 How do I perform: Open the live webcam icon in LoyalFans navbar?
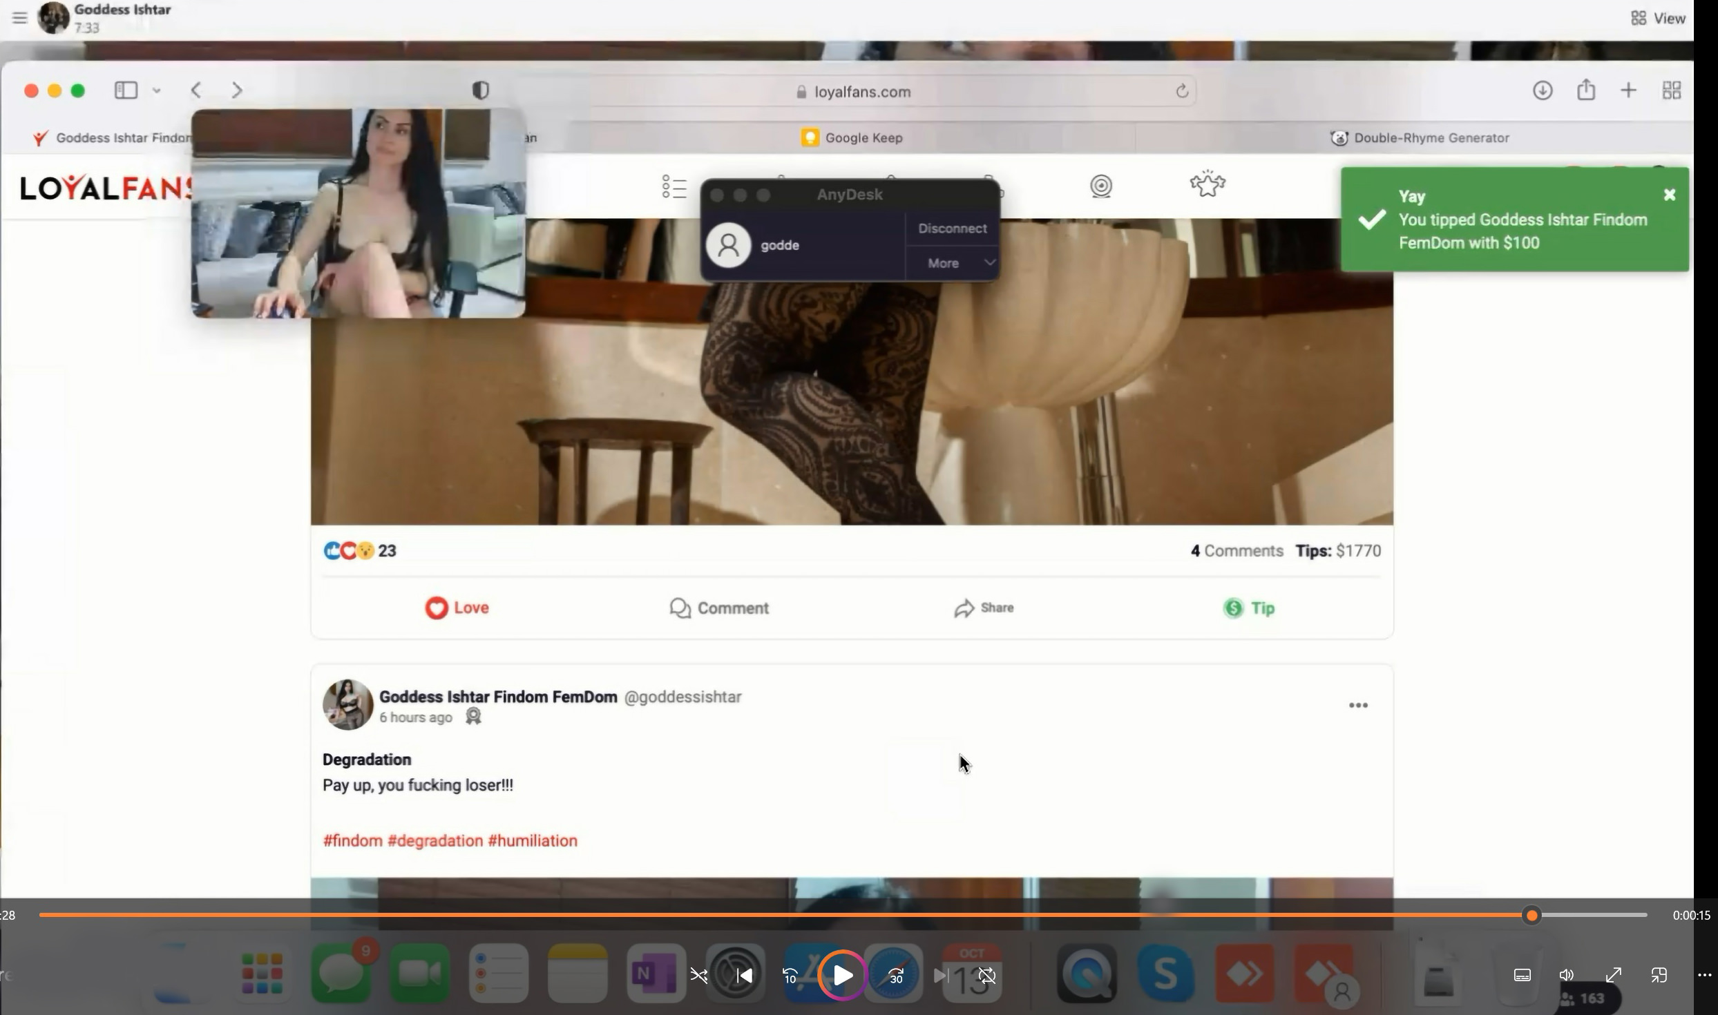tap(1101, 186)
